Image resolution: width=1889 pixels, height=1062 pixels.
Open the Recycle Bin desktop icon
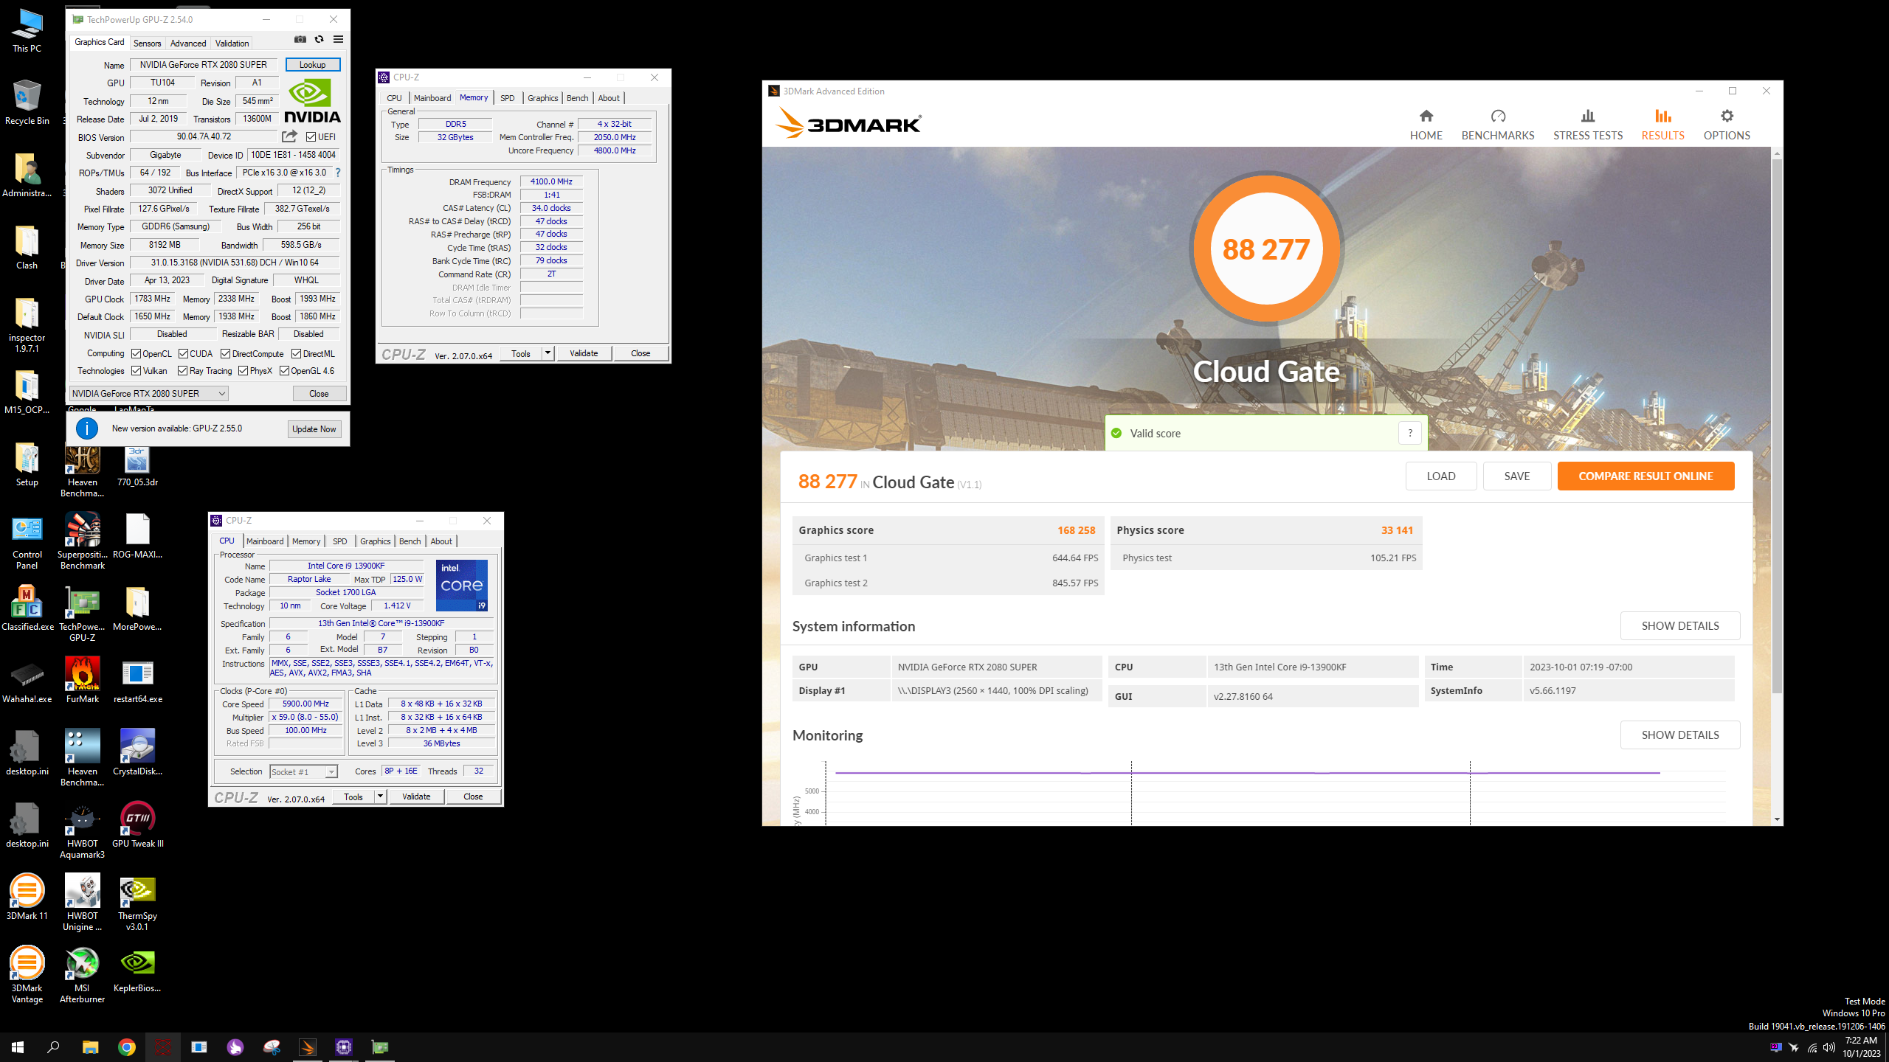pyautogui.click(x=27, y=103)
